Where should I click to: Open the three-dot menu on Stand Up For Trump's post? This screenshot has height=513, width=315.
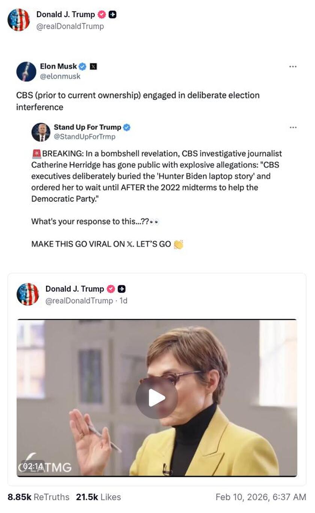293,127
